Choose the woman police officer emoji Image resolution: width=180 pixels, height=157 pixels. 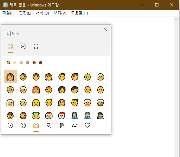(x=75, y=116)
